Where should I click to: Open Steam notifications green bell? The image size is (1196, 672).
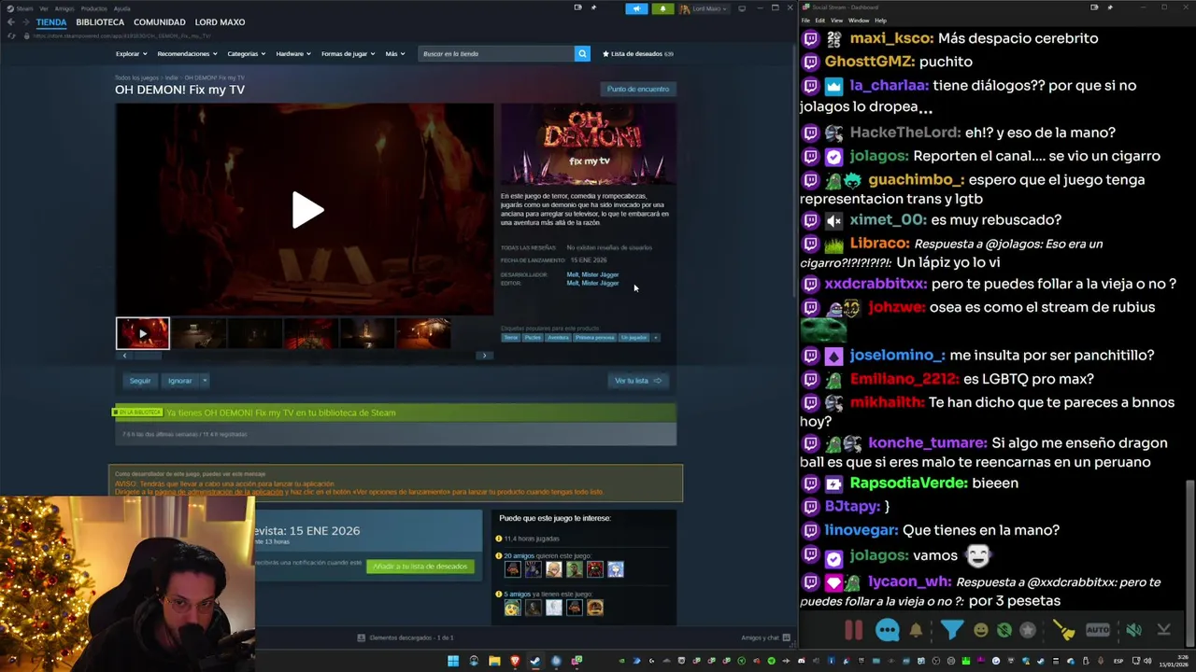662,8
